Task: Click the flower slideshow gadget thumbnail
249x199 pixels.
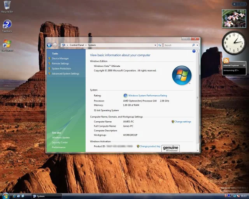Action: [x=234, y=19]
